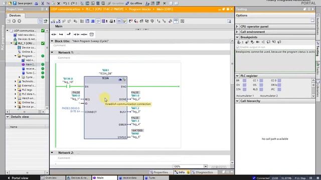The width and height of the screenshot is (321, 180).
Task: Click the green status dot beside Program blocks
Action: click(x=43, y=56)
